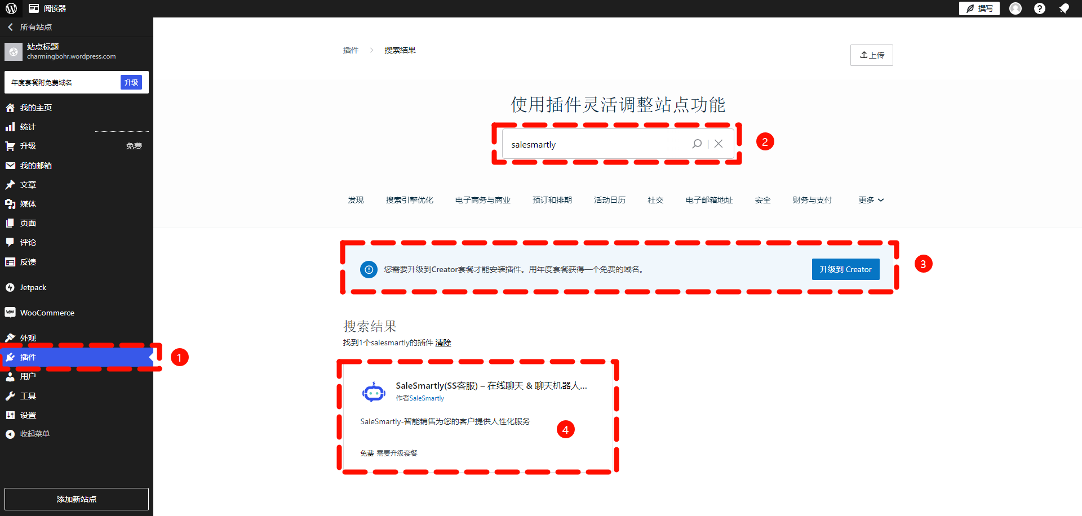Open the help question mark icon
1082x516 pixels.
coord(1040,8)
